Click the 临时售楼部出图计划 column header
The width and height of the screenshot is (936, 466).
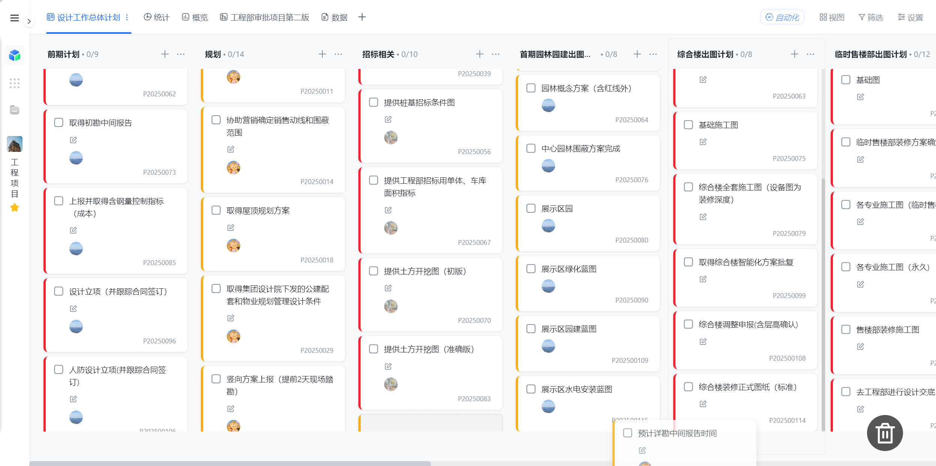[x=870, y=54]
